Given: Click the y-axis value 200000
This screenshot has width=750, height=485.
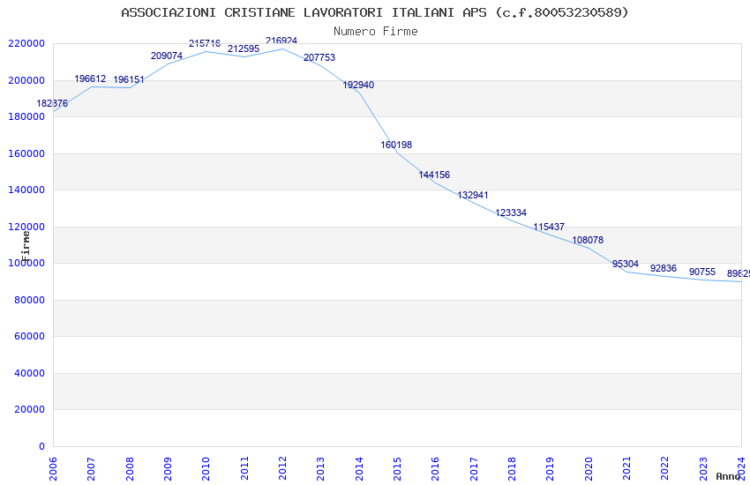Looking at the screenshot, I should click(26, 81).
